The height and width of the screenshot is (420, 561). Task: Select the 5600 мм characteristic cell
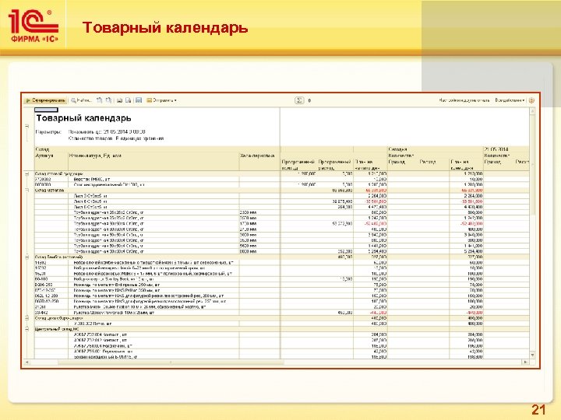pyautogui.click(x=248, y=246)
